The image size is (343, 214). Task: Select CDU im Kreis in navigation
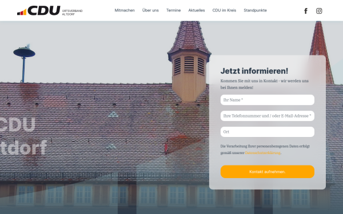(x=224, y=10)
